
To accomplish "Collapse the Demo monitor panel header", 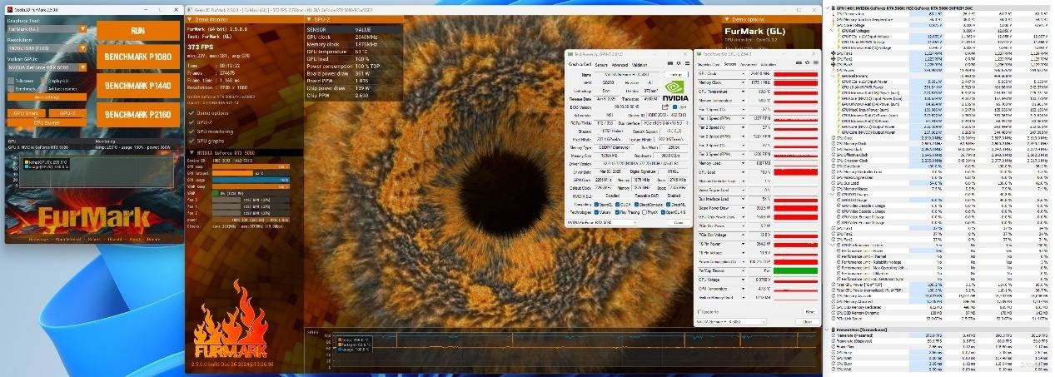I will 190,17.
